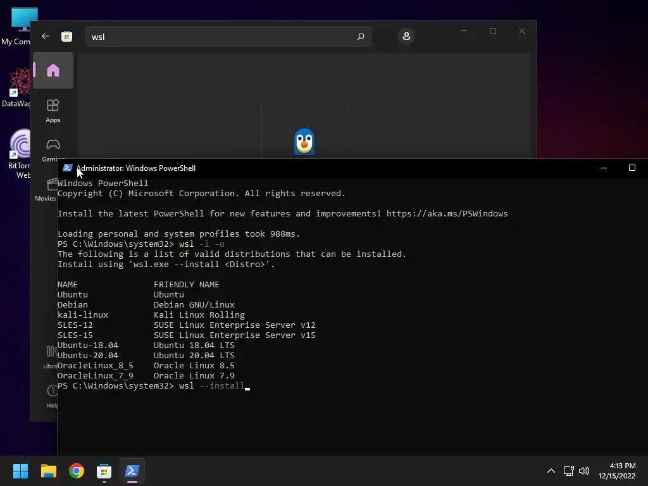648x486 pixels.
Task: Click 'Debian GNU/Linux' friendly name
Action: tap(194, 304)
